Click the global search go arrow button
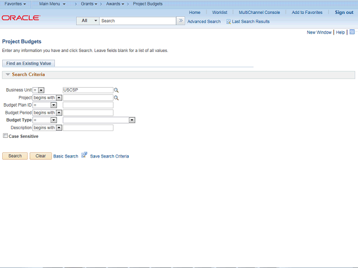The width and height of the screenshot is (358, 268). click(181, 21)
